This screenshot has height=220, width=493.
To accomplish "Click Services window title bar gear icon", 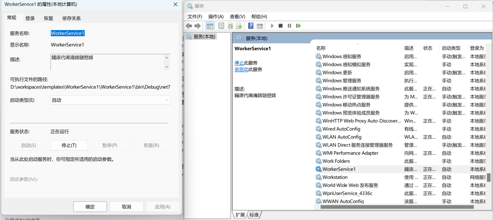I will click(x=190, y=6).
